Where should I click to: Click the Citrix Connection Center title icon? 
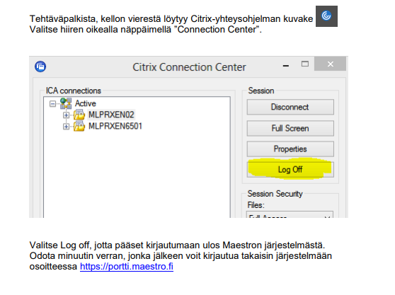coord(40,66)
